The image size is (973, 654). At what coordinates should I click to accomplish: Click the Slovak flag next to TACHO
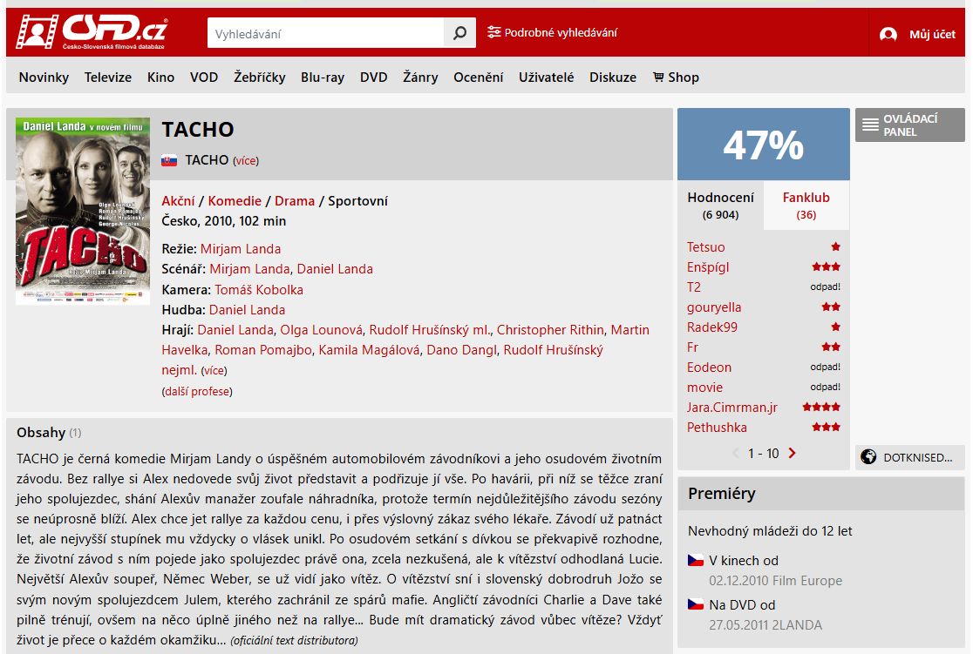point(169,160)
